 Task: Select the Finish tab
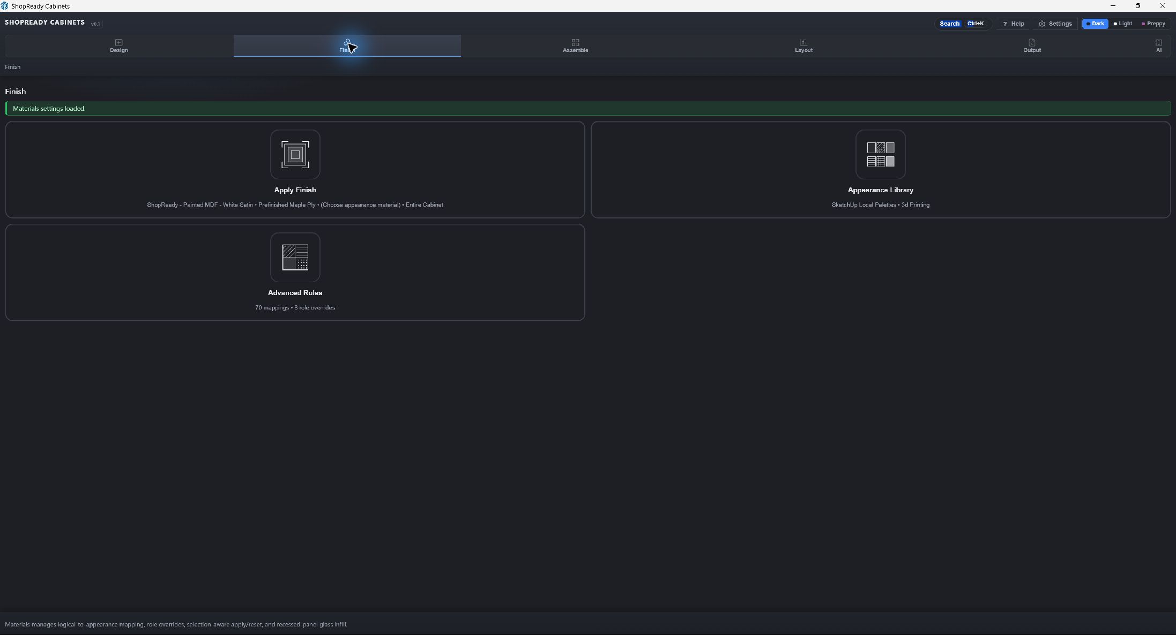click(x=347, y=46)
